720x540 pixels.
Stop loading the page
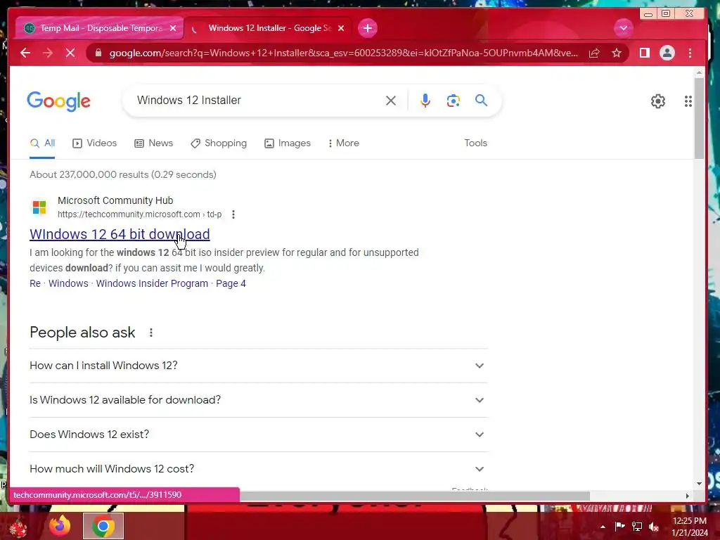tap(70, 53)
